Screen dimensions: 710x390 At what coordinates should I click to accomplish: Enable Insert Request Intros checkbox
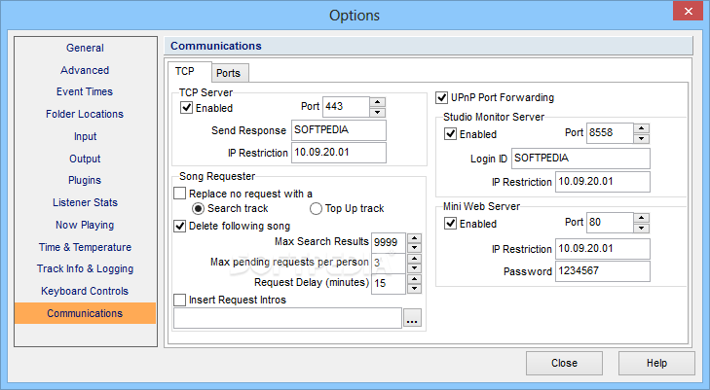[x=180, y=300]
